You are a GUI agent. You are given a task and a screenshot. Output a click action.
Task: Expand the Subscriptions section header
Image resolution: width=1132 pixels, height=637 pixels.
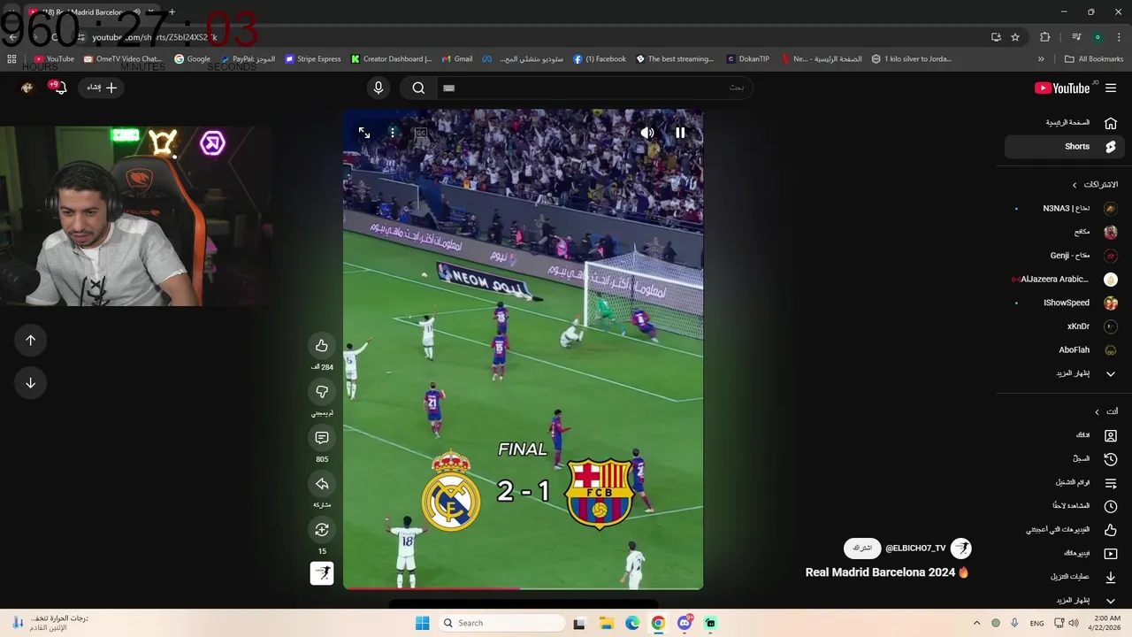(x=1095, y=185)
